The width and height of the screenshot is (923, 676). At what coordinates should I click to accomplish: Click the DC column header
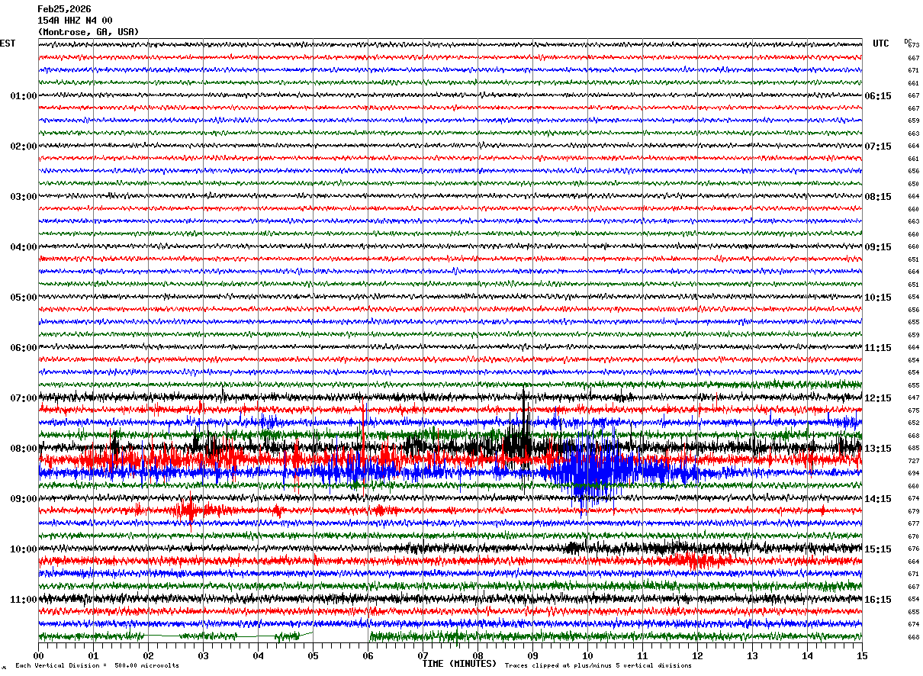click(908, 41)
